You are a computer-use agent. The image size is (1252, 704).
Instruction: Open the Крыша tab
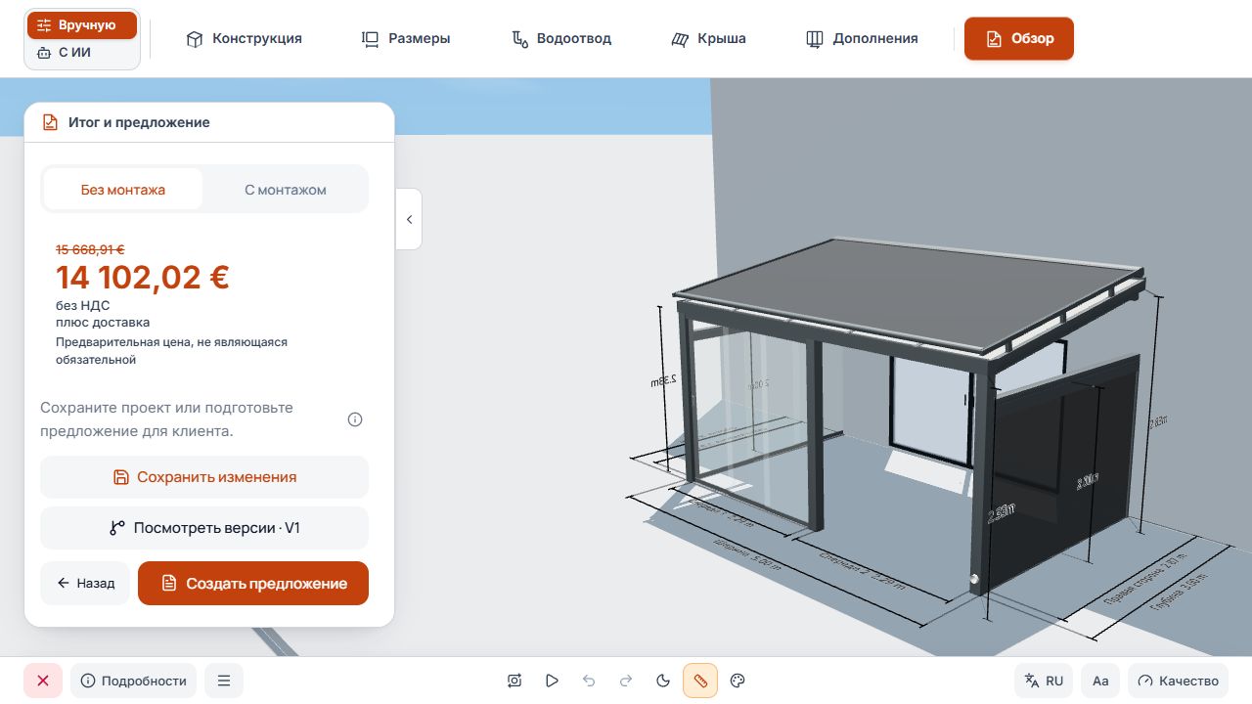pyautogui.click(x=709, y=39)
